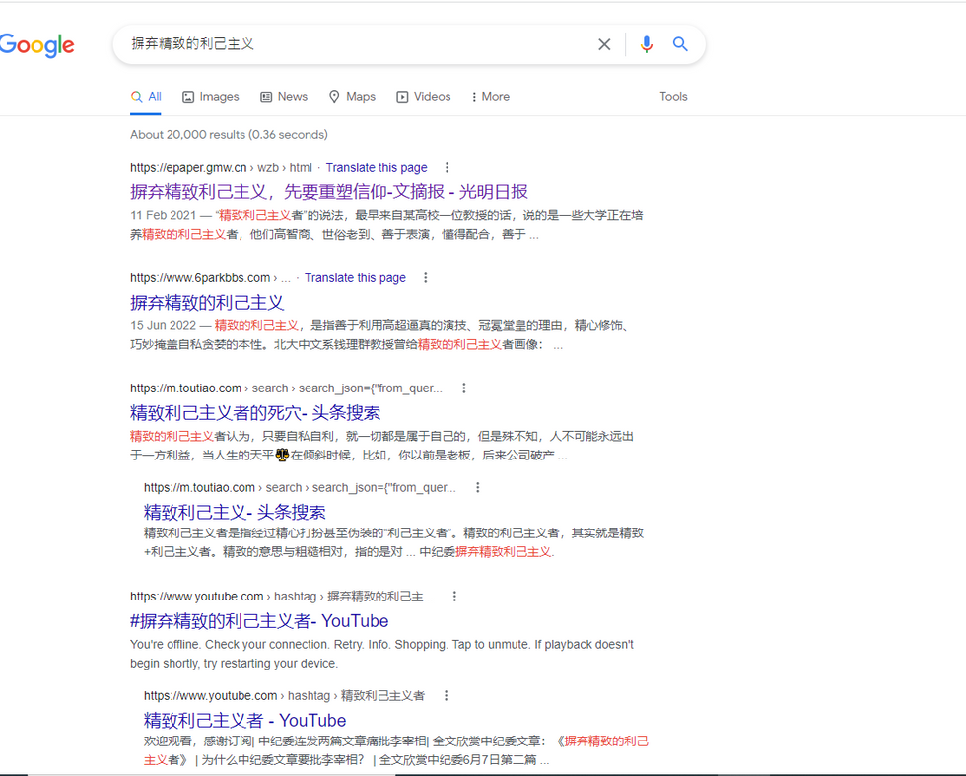Open 精致利己主义者的死穴 头条搜索 result

(255, 412)
